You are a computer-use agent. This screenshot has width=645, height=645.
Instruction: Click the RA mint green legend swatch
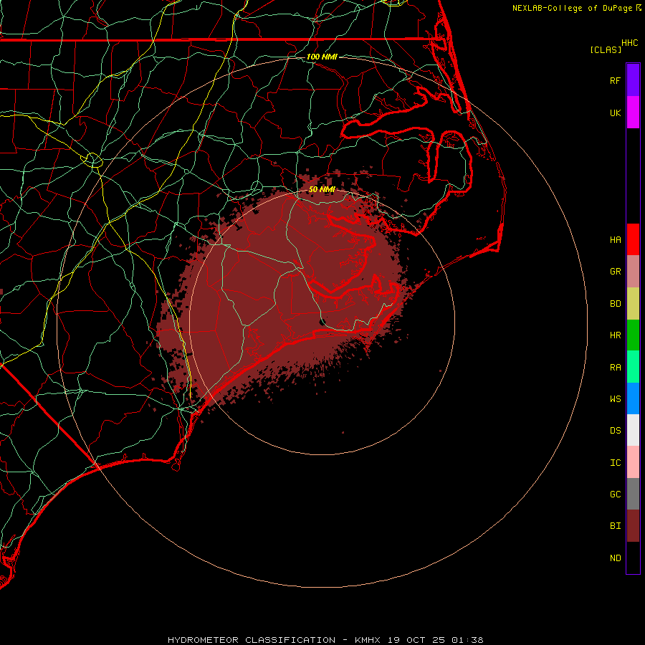coord(633,367)
